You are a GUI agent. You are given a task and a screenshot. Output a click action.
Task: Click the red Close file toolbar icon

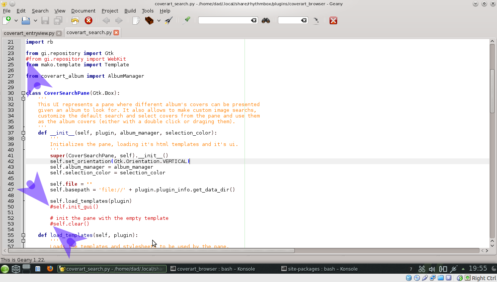point(88,20)
